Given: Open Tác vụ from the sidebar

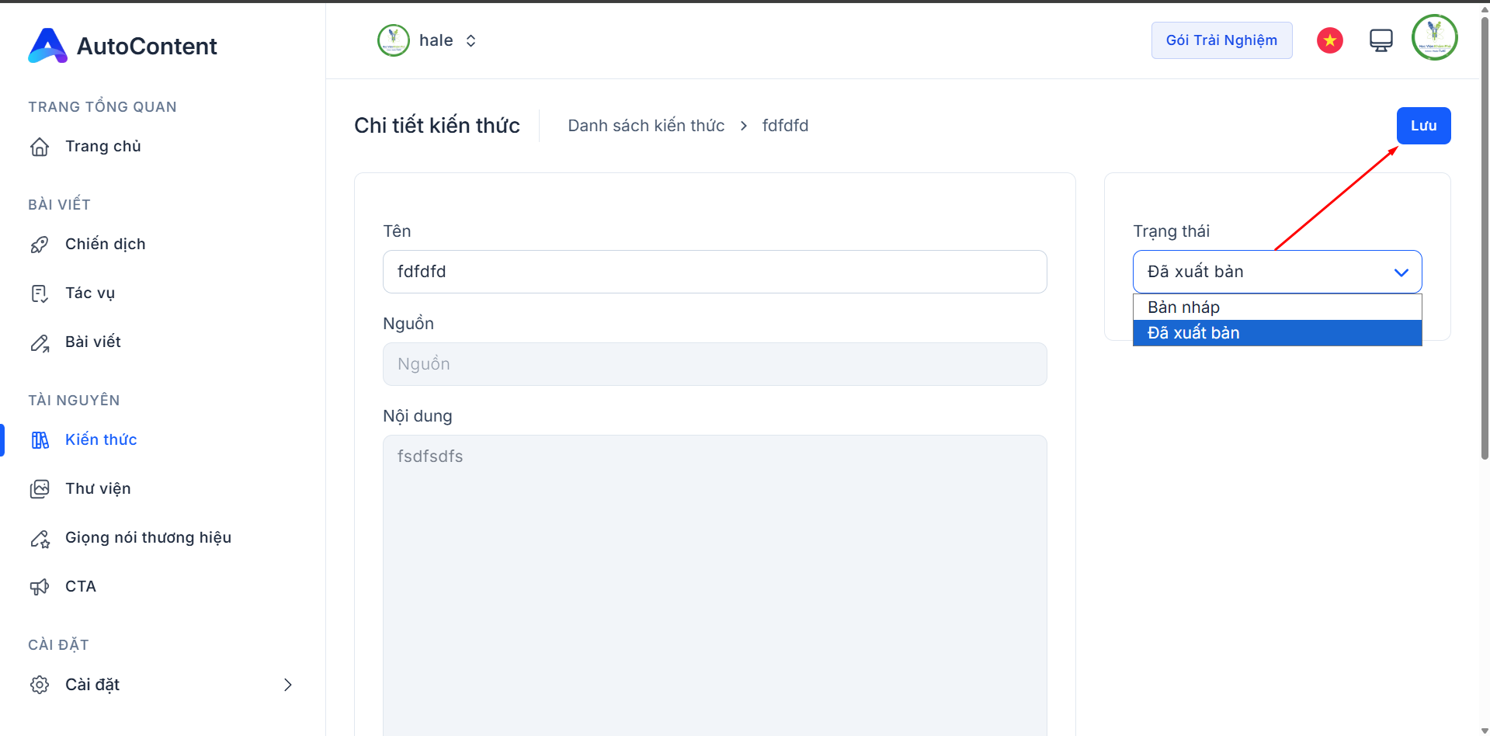Looking at the screenshot, I should (40, 293).
